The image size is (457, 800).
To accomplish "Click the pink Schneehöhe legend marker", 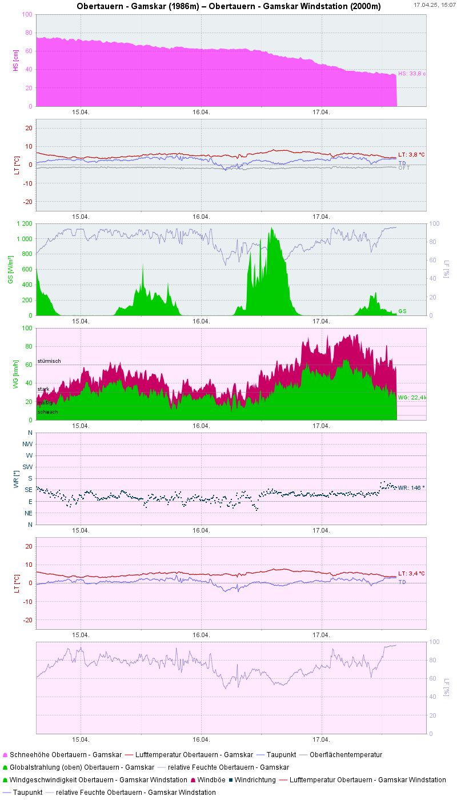I will [5, 755].
